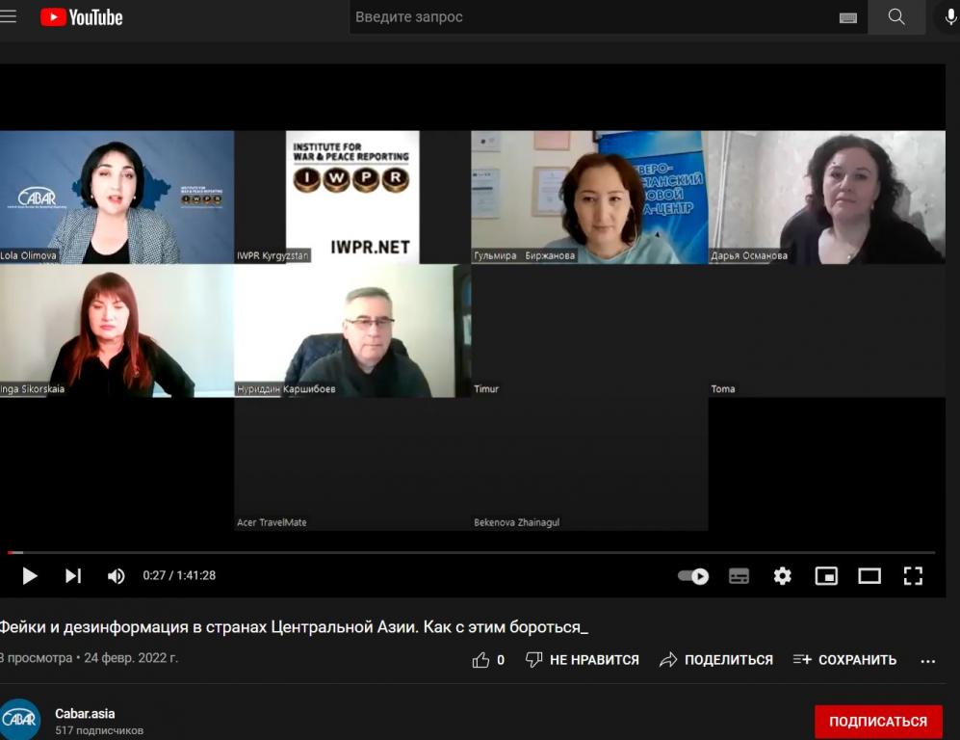Screen dimensions: 960x740
Task: Open the YouTube hamburger guide menu
Action: click(9, 16)
